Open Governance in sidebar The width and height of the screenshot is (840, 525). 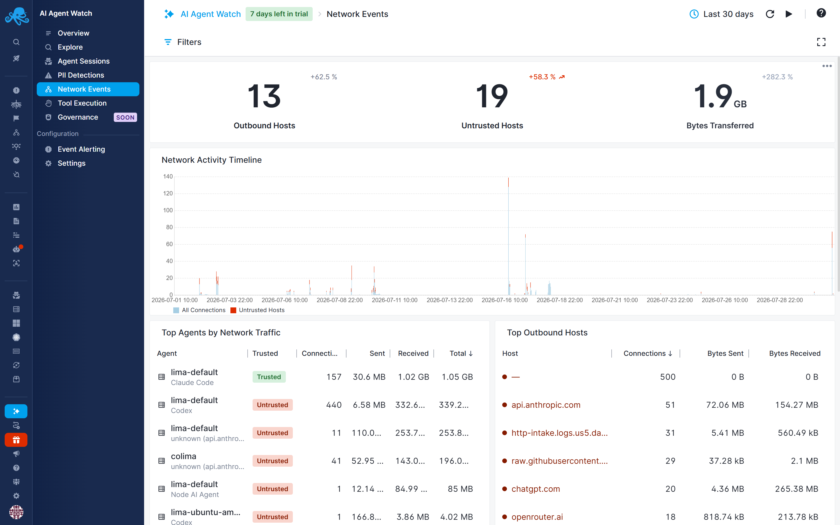click(x=88, y=117)
